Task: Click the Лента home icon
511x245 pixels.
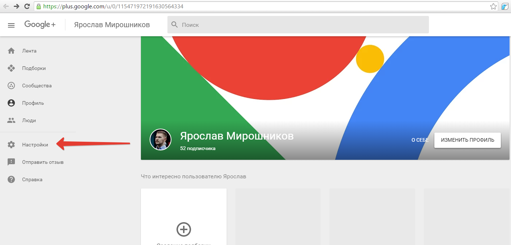Action: click(11, 51)
